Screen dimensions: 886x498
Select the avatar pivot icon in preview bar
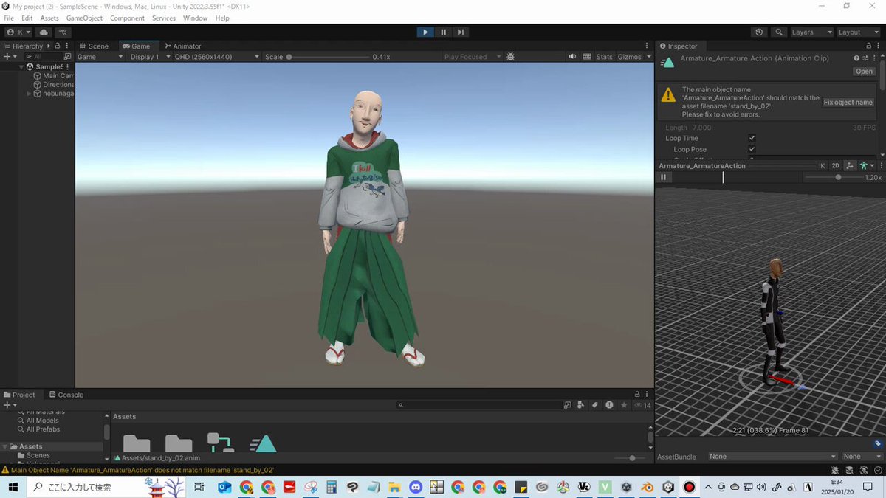863,165
